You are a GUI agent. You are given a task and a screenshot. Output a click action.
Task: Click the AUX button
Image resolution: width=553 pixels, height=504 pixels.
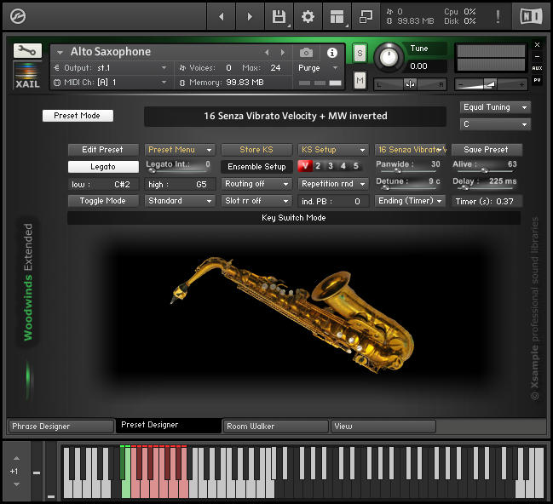(537, 68)
